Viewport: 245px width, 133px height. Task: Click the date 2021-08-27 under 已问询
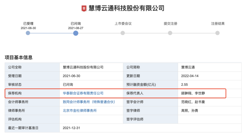(76, 28)
